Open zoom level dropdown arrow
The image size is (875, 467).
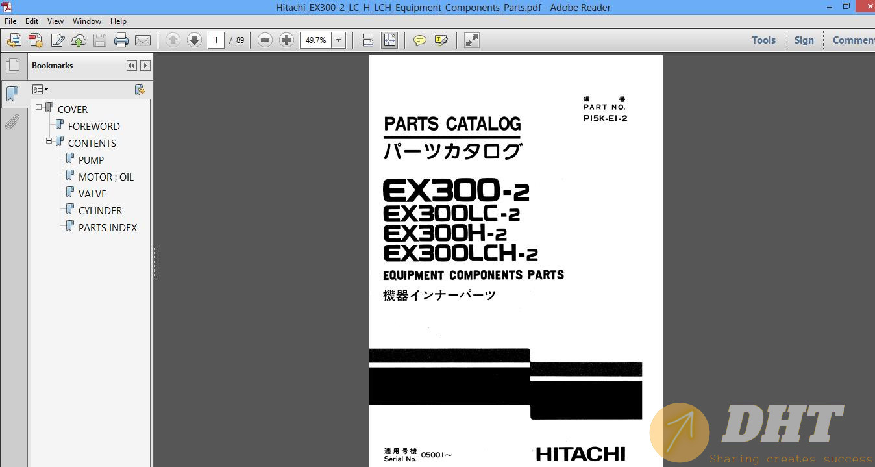click(338, 40)
